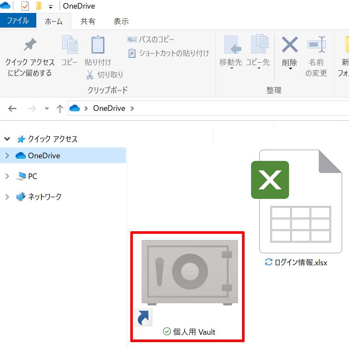349x349 pixels.
Task: Click ショートカットの貼り付け
Action: pos(169,53)
